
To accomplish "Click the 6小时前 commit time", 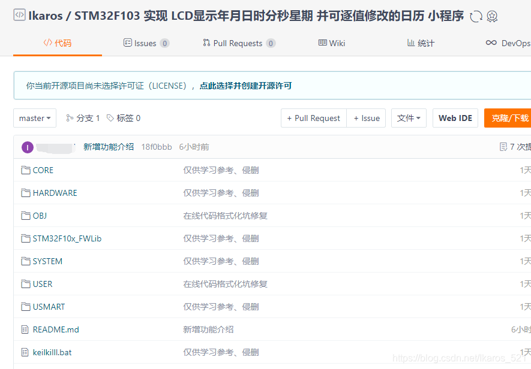I will tap(194, 147).
